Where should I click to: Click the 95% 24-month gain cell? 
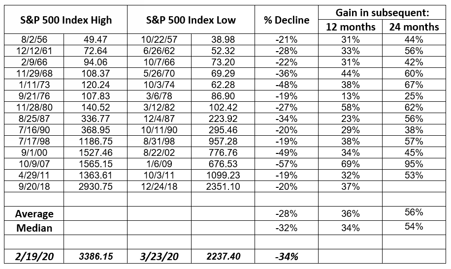click(x=414, y=164)
